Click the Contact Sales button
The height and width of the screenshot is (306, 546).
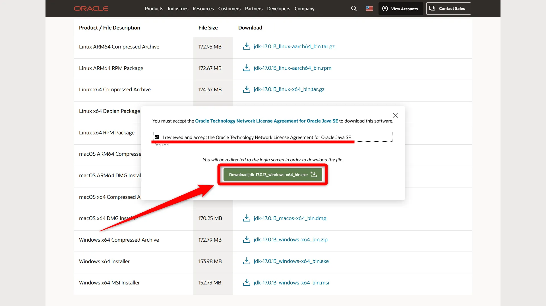448,9
